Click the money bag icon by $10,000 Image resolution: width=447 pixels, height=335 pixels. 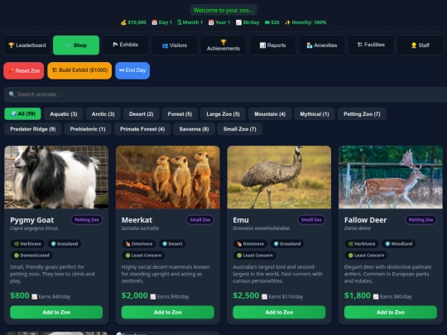click(123, 22)
